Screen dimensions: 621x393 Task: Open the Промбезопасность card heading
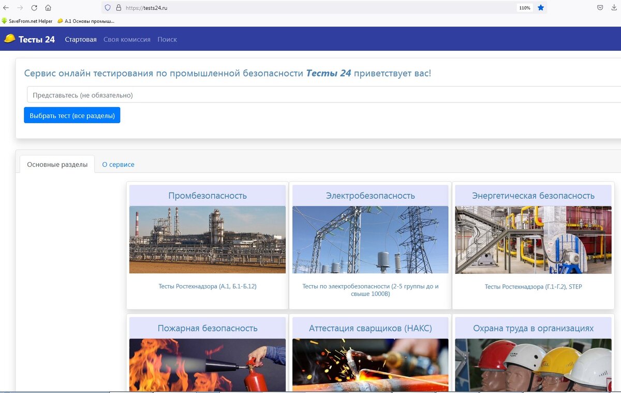coord(208,196)
